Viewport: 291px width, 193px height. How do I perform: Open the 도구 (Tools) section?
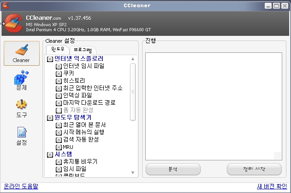coord(22,108)
